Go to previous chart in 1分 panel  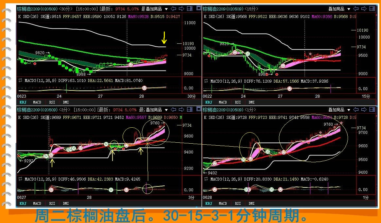pyautogui.click(x=356, y=110)
